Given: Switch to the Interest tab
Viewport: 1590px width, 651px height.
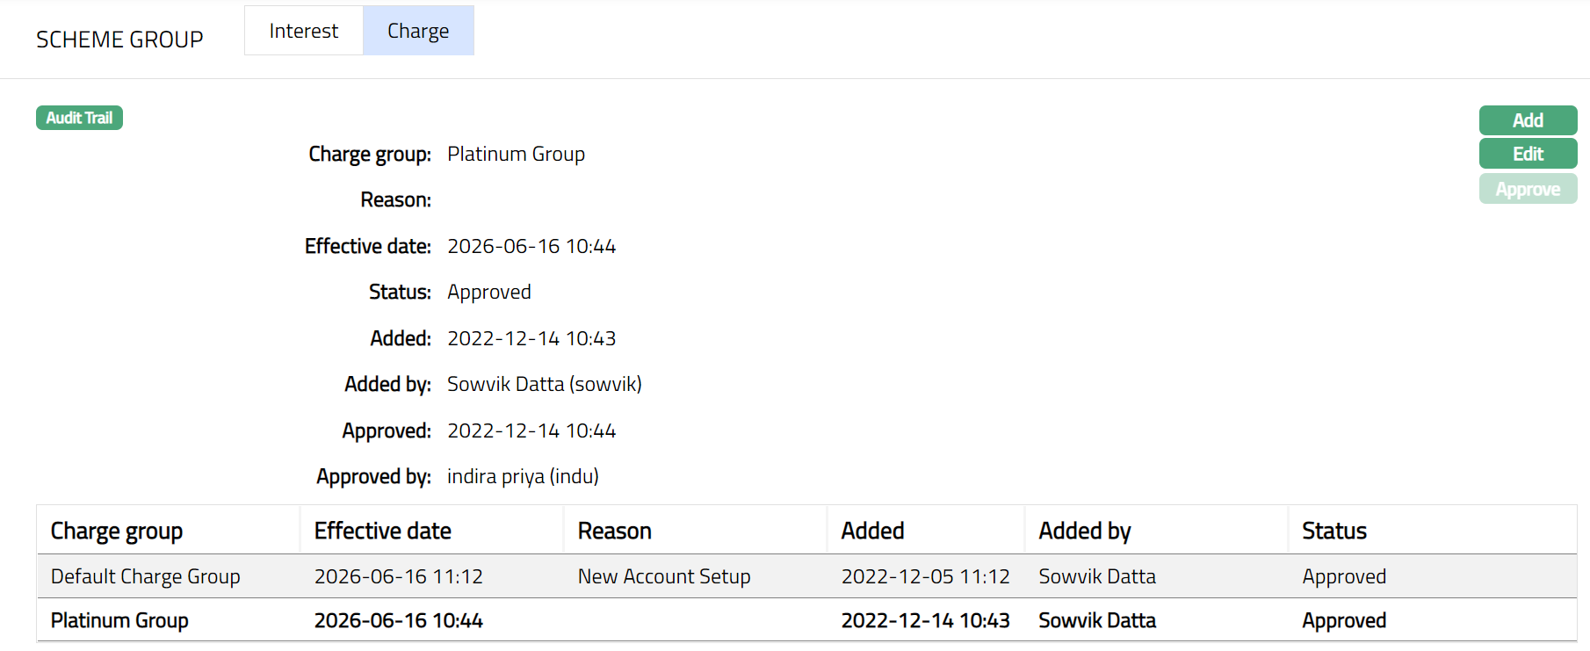Looking at the screenshot, I should [x=303, y=31].
